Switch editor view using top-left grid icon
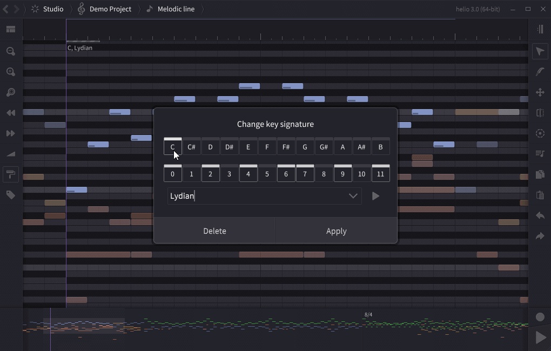The image size is (551, 351). click(11, 29)
